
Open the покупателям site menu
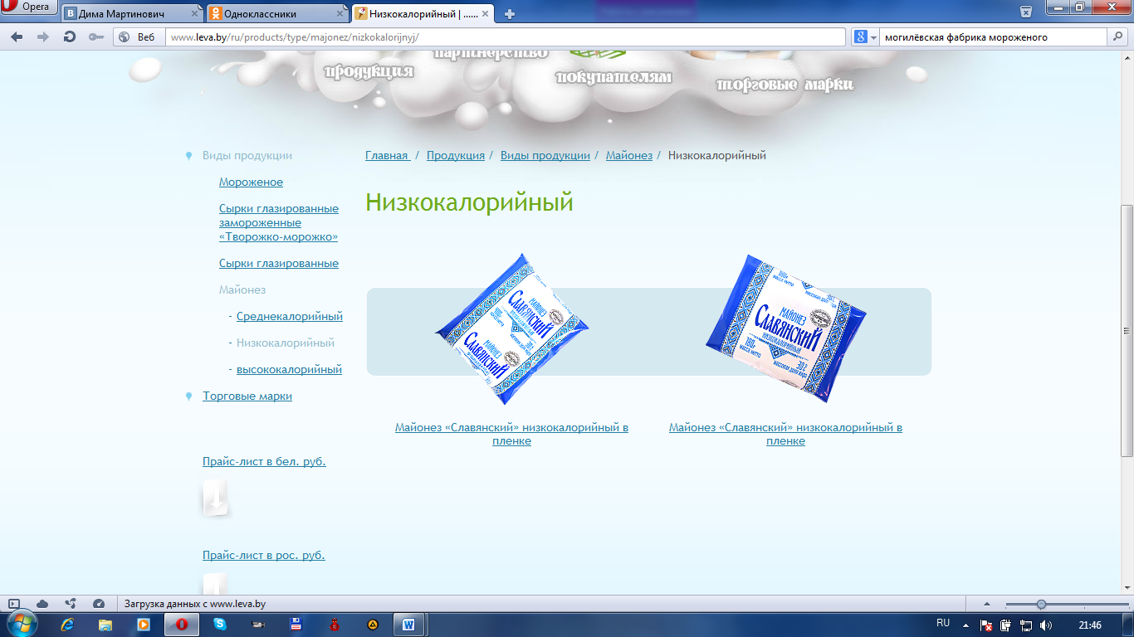(x=613, y=77)
